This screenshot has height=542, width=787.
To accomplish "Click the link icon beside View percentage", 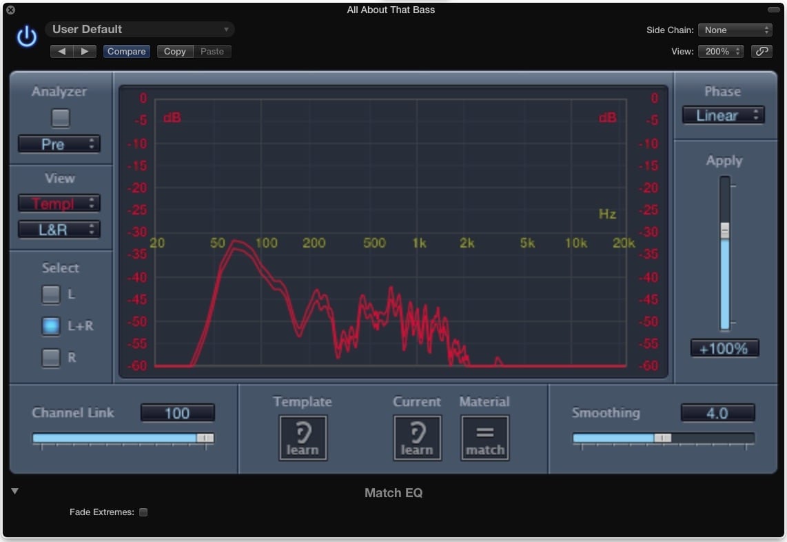I will (762, 51).
